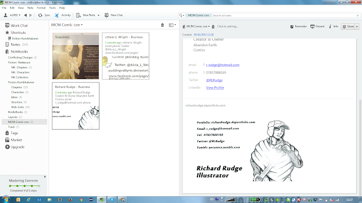The height and width of the screenshot is (203, 362).
Task: Open the Format menu
Action: 41,8
